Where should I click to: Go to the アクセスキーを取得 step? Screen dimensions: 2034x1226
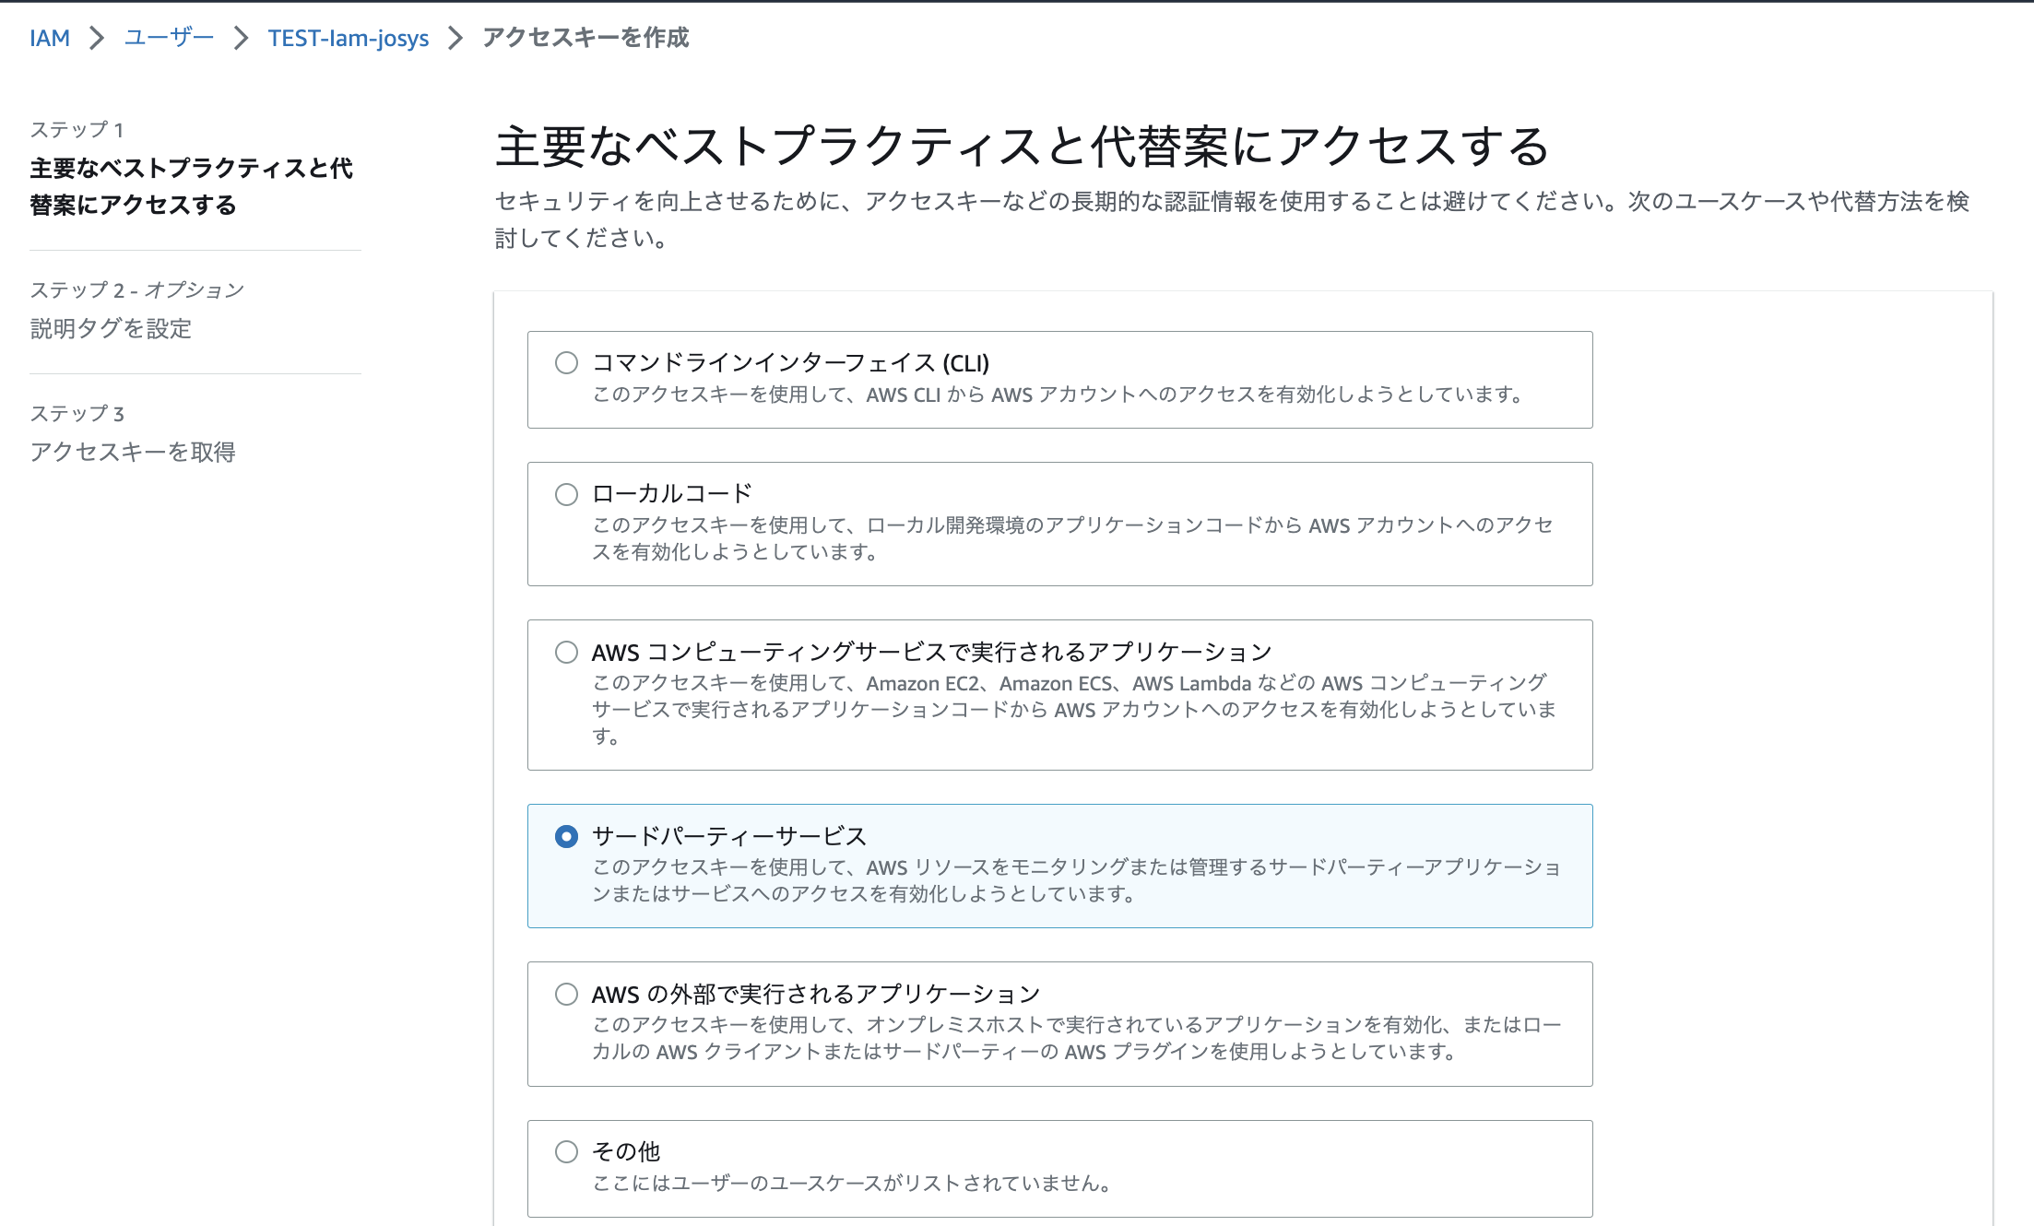point(133,452)
